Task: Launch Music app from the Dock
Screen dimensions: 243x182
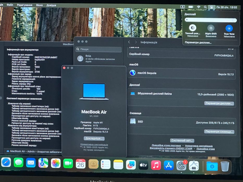Action: [x=156, y=165]
